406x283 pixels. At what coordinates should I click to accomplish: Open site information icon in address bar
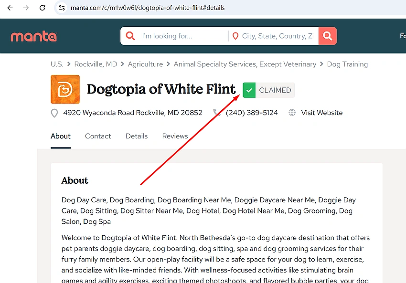(x=62, y=8)
